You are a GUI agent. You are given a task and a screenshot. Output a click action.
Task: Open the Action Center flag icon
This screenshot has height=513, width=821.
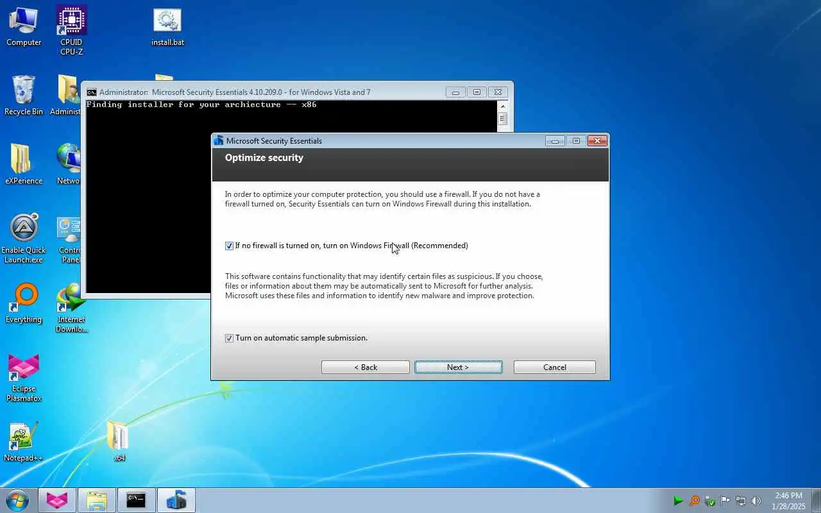pyautogui.click(x=725, y=501)
